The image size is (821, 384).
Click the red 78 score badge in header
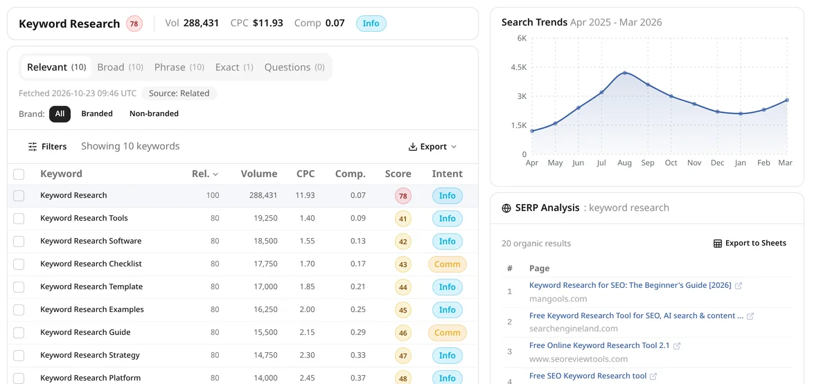pos(134,24)
